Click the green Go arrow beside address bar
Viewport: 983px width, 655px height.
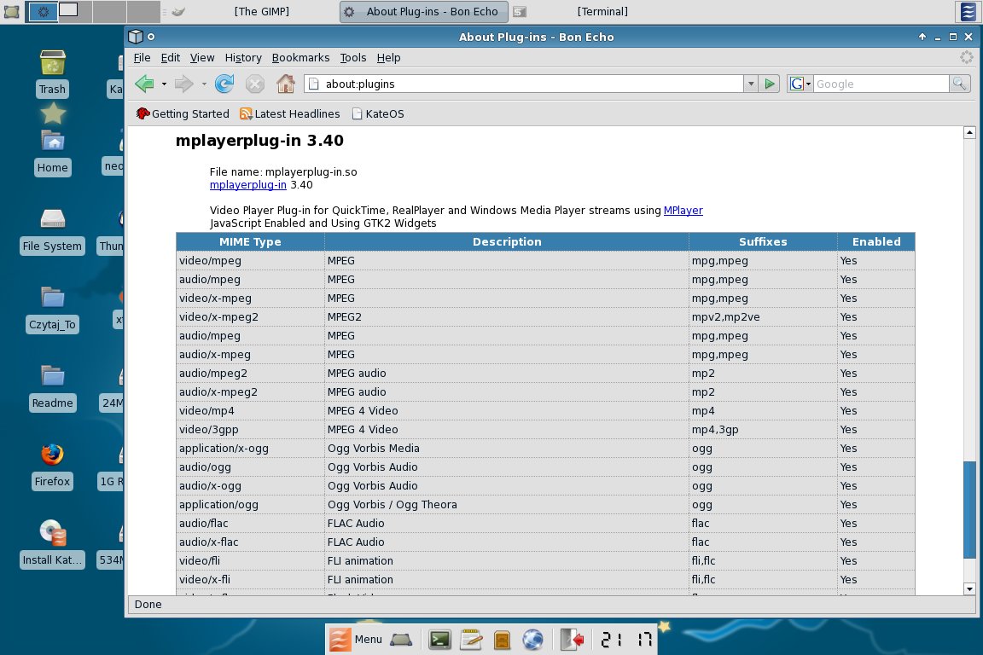[769, 84]
